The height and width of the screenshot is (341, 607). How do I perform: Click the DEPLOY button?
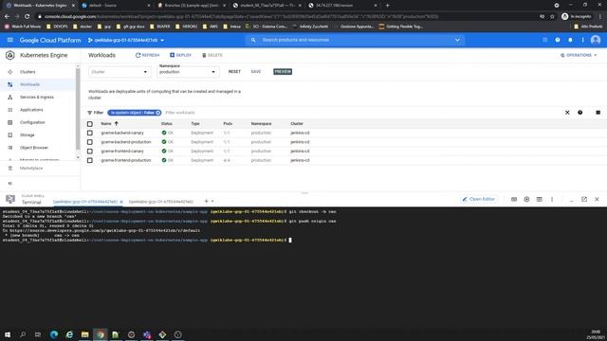181,55
